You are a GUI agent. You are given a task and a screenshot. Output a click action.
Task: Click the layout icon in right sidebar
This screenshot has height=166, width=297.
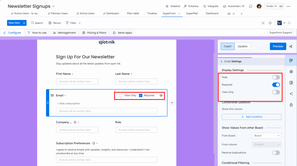coord(291,83)
